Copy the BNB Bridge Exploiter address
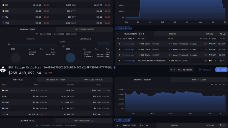Viewport: 228px width, 128px height. pos(115,67)
